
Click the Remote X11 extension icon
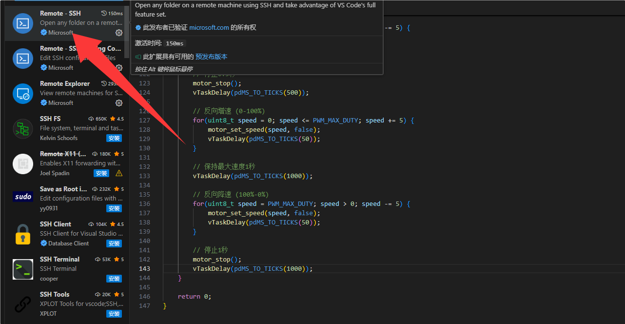23,164
